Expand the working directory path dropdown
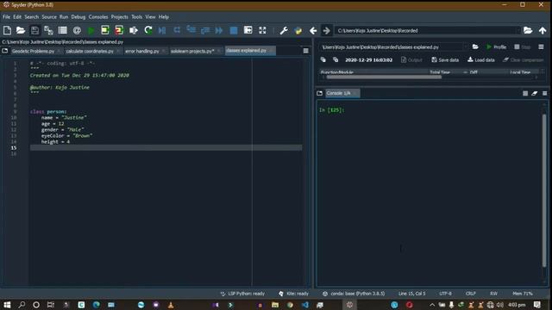552x310 pixels. click(x=517, y=31)
